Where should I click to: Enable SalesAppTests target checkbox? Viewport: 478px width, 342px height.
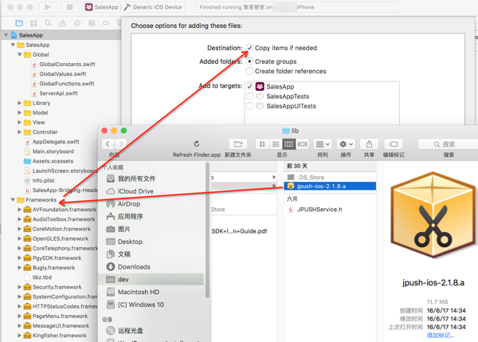(249, 96)
